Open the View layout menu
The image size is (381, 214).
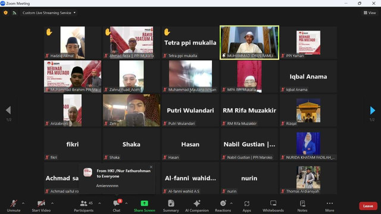tap(370, 13)
